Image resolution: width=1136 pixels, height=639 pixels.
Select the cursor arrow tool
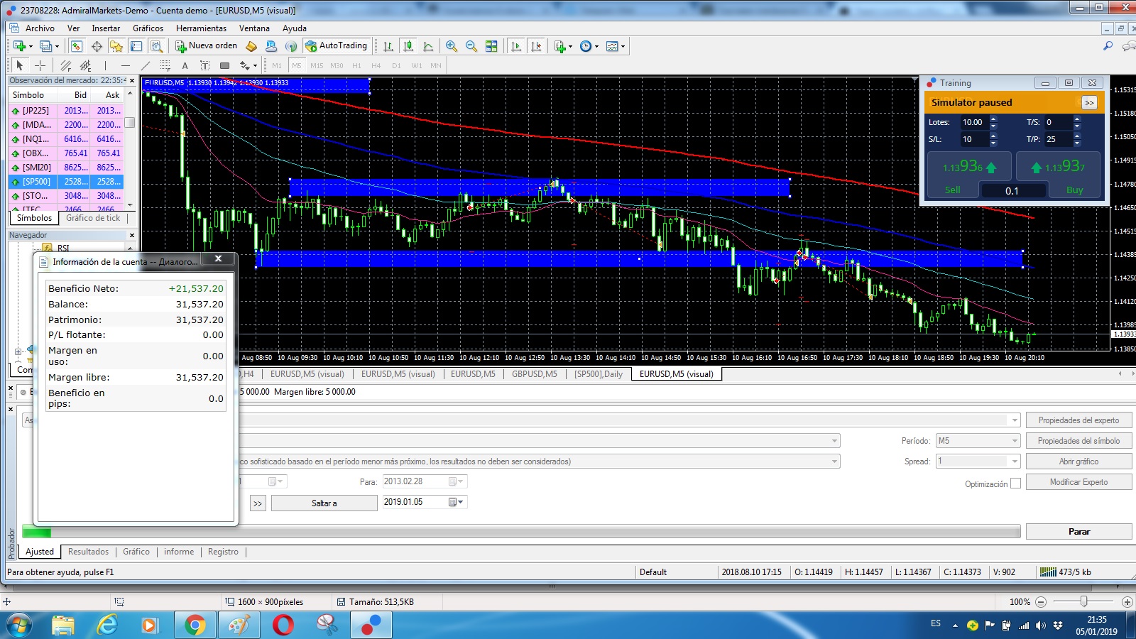pyautogui.click(x=20, y=65)
